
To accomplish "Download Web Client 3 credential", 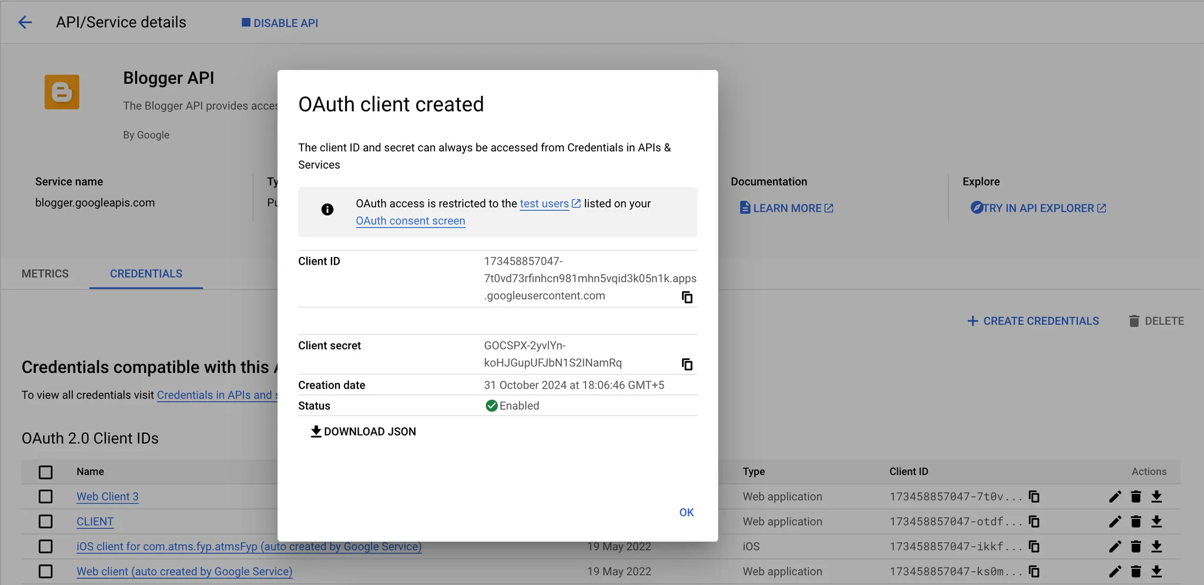I will click(1156, 497).
